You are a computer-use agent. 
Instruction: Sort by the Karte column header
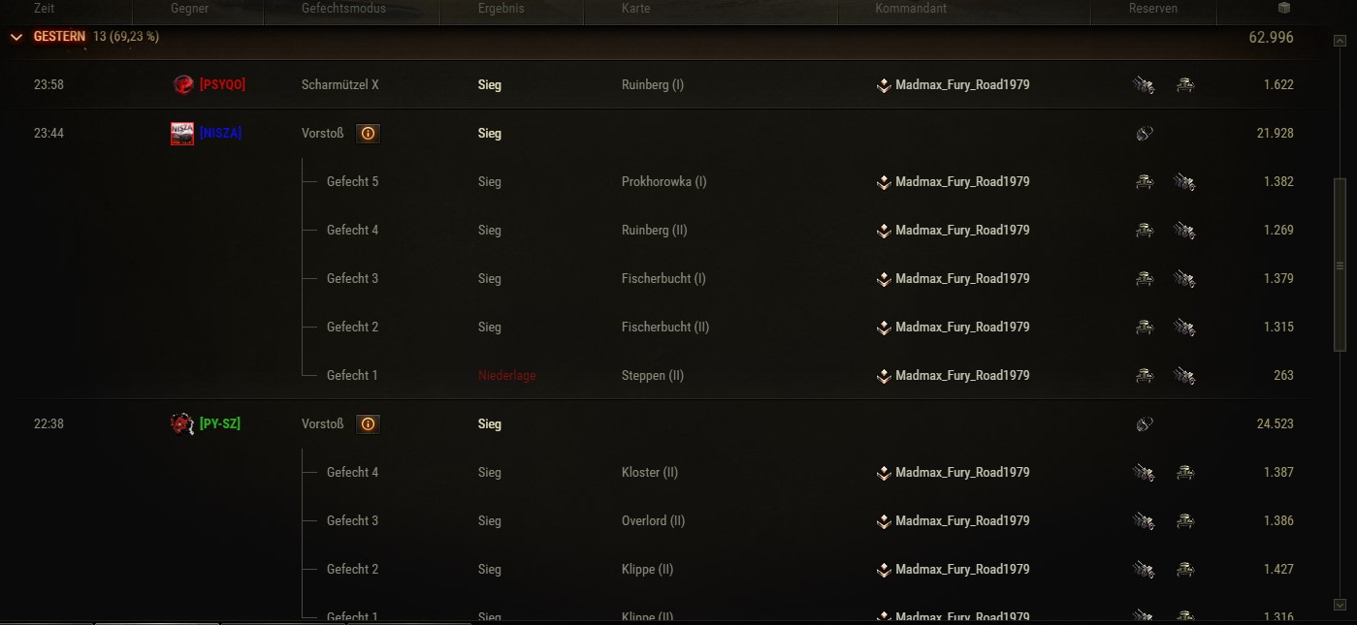click(x=635, y=9)
